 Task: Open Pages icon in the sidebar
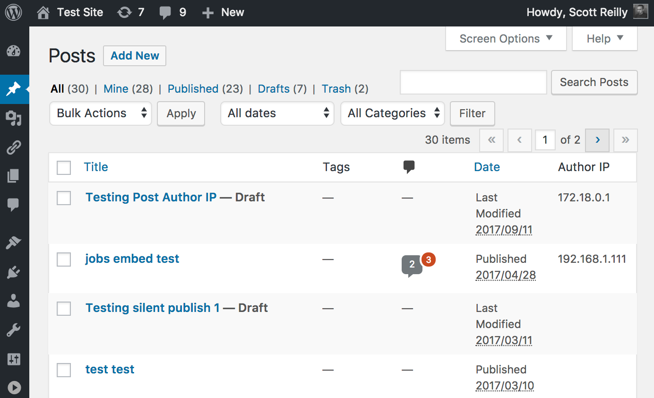(14, 176)
